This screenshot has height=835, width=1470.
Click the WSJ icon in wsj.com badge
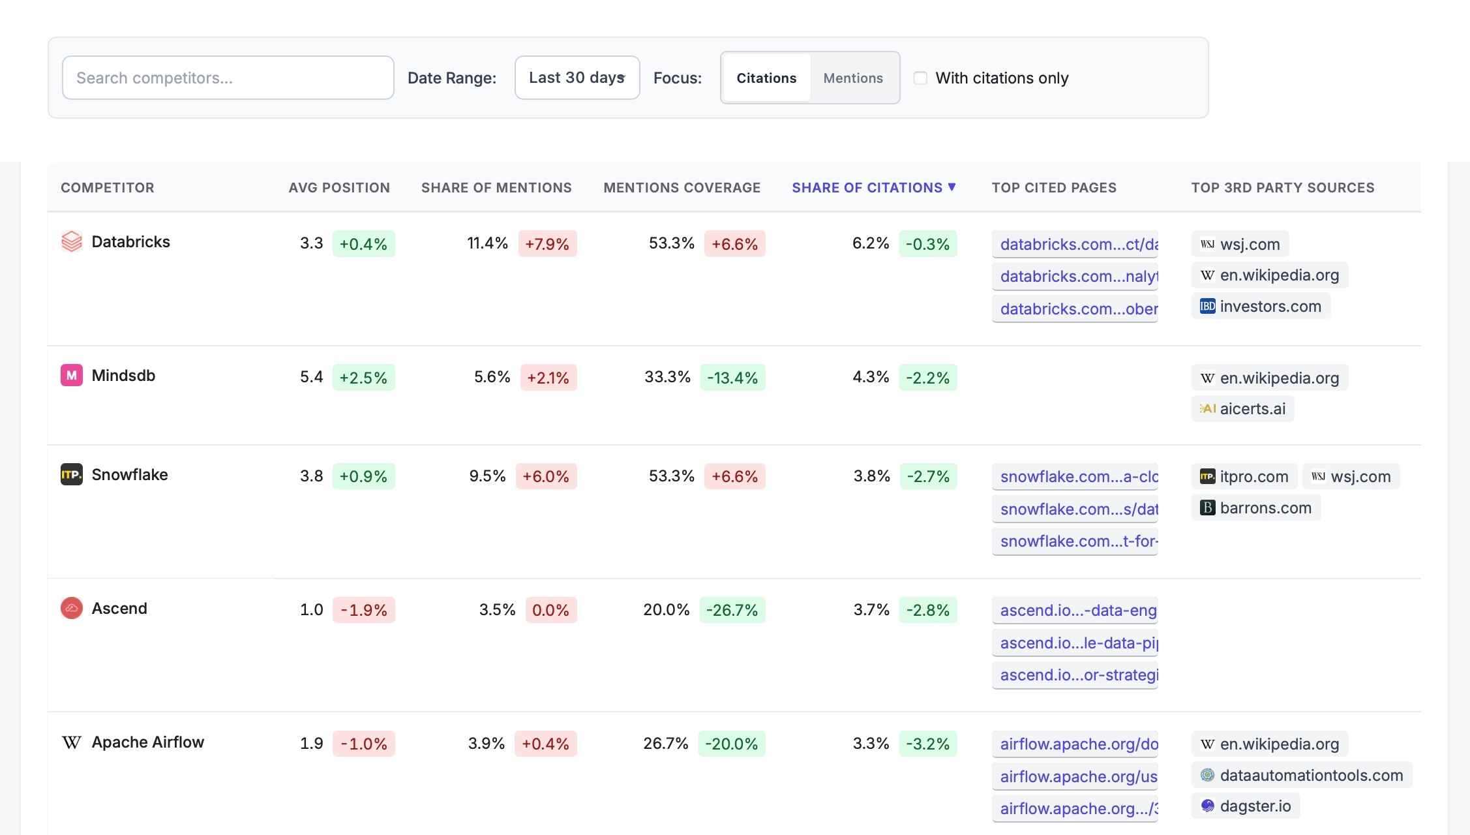tap(1209, 243)
